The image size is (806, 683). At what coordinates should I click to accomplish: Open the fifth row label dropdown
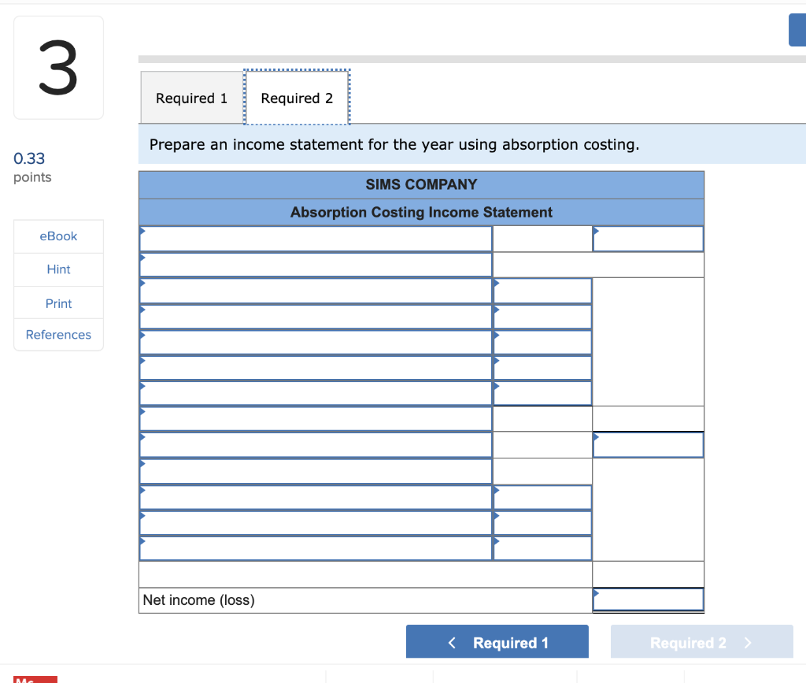click(316, 343)
